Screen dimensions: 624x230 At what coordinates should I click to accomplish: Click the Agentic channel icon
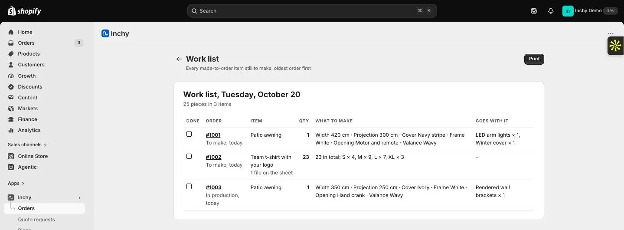point(11,167)
